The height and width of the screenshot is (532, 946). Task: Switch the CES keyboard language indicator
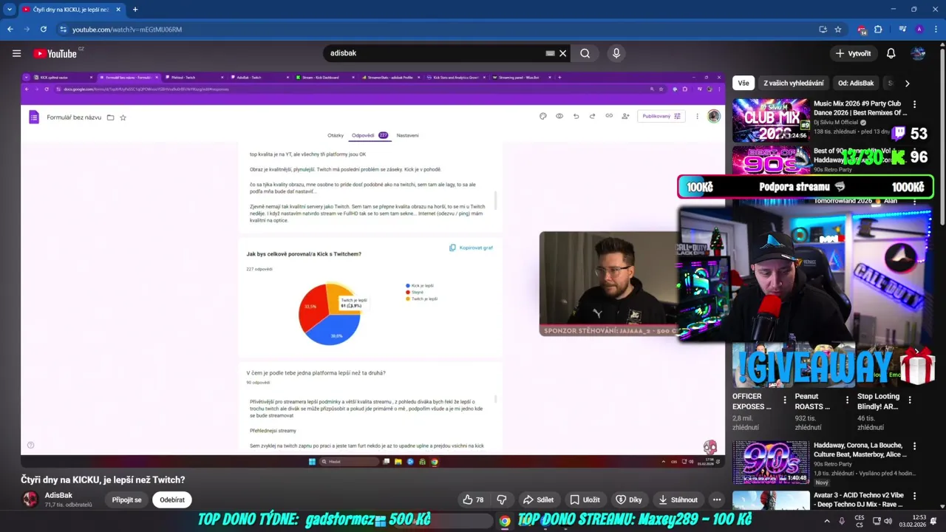coord(860,521)
